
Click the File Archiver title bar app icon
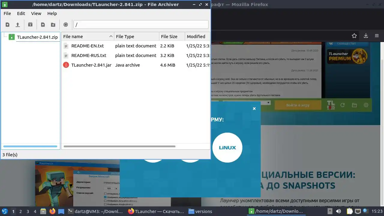point(5,4)
